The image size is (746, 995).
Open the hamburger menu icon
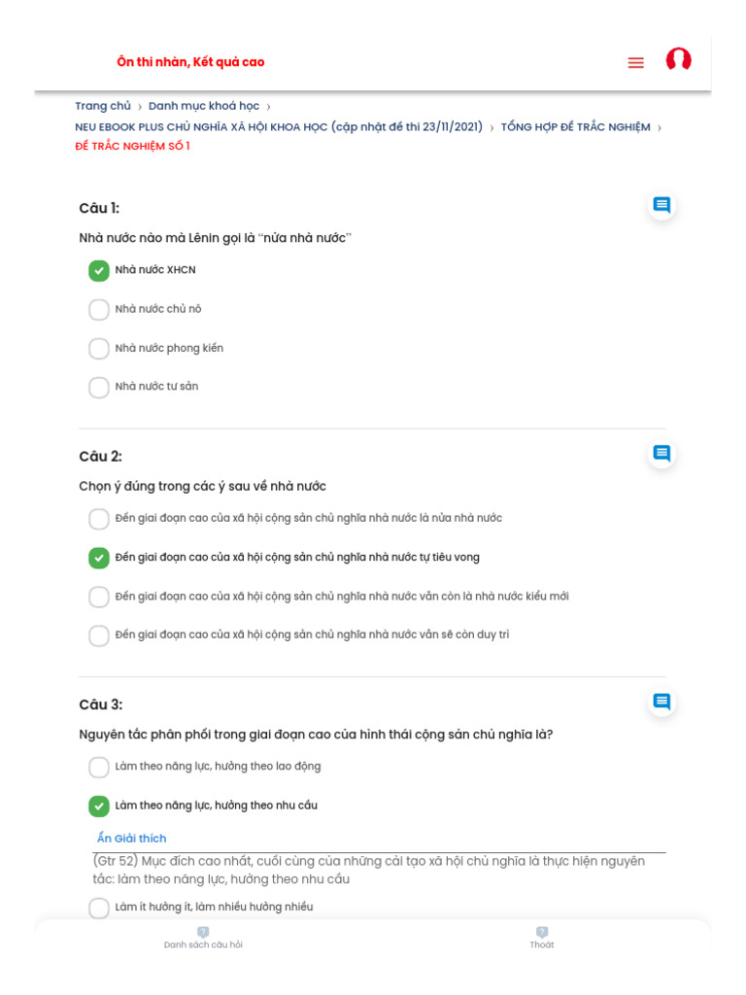[635, 63]
